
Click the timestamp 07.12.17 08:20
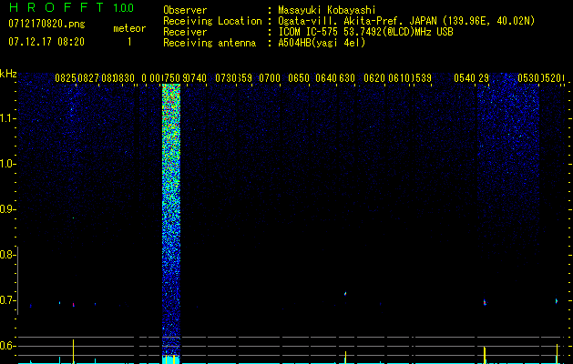tap(46, 42)
